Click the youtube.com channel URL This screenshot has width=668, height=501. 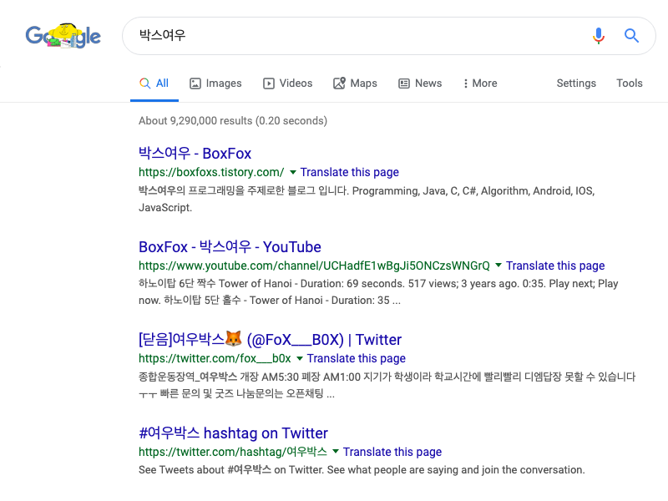(x=315, y=266)
